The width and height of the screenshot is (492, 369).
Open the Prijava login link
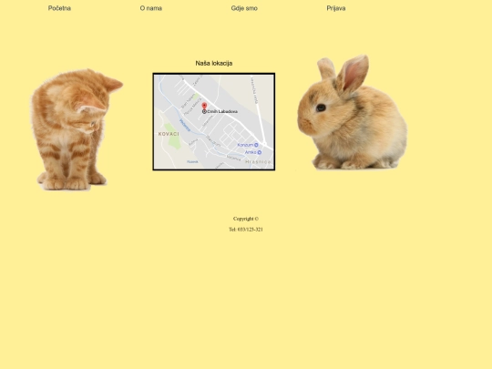pos(336,8)
